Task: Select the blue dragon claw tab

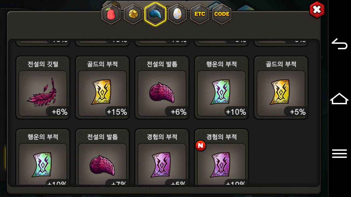Action: [x=155, y=14]
